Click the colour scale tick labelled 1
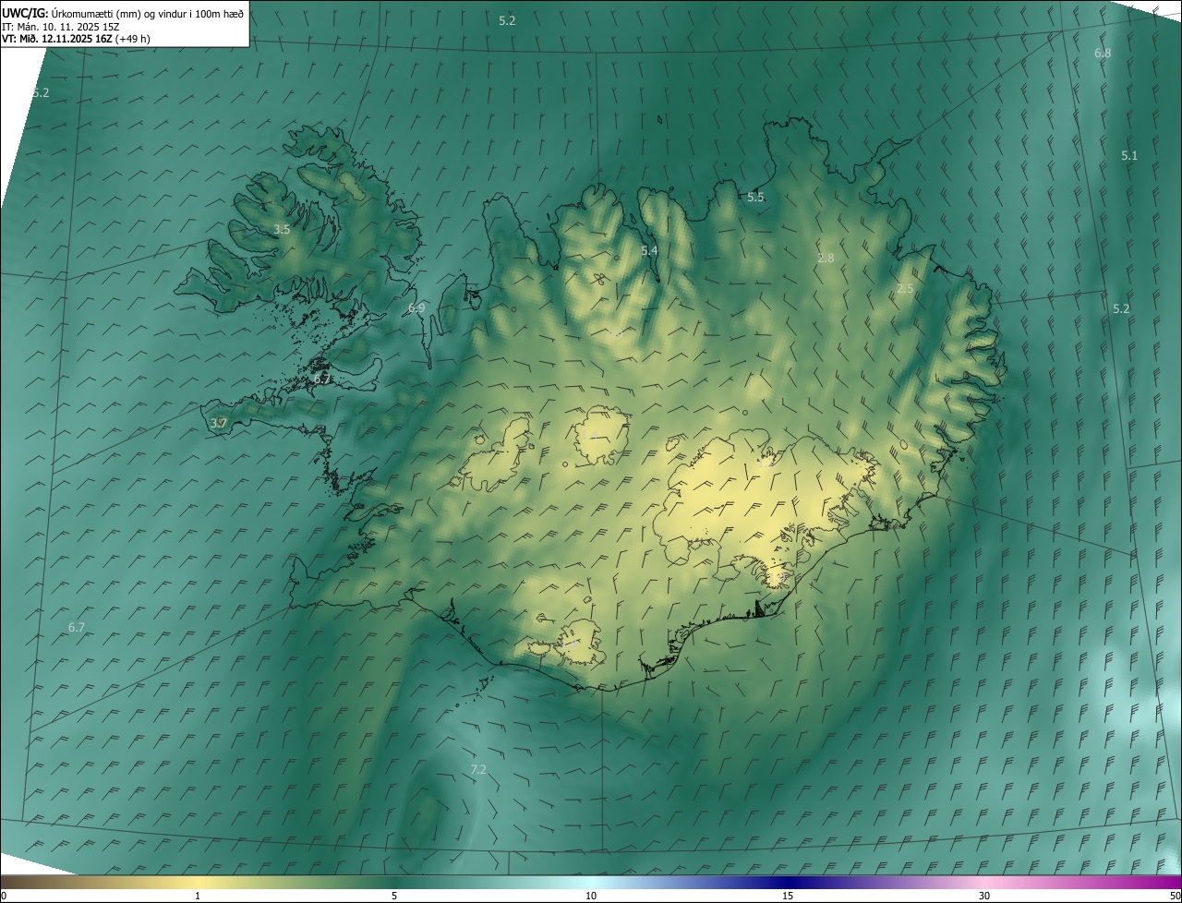Viewport: 1182px width, 903px height. 198,896
